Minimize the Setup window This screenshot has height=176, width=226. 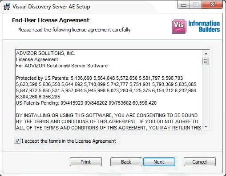coord(184,5)
